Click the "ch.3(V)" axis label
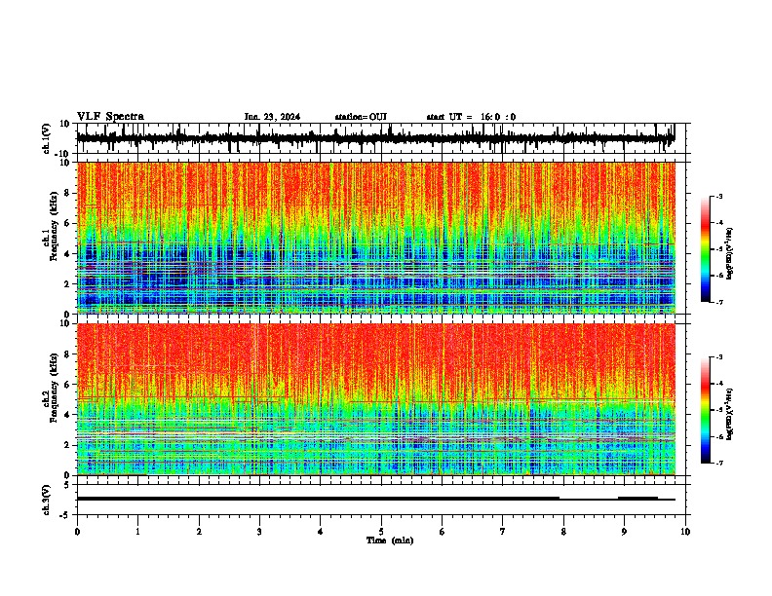This screenshot has height=596, width=772. 47,500
